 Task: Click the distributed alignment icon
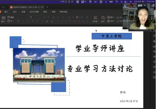click(x=74, y=21)
